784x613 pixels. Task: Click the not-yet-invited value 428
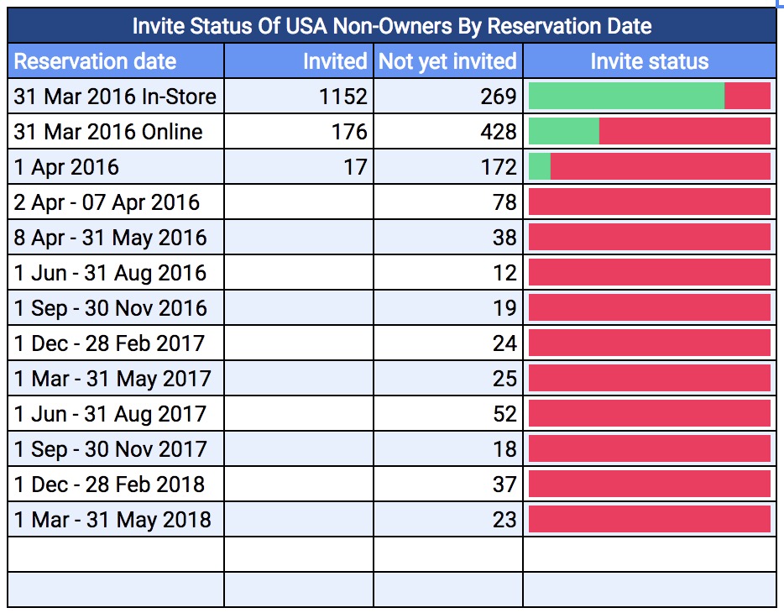coord(500,131)
